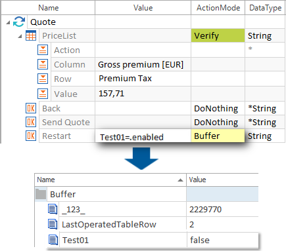Collapse the Quote tree node
This screenshot has width=286, height=251.
8,22
